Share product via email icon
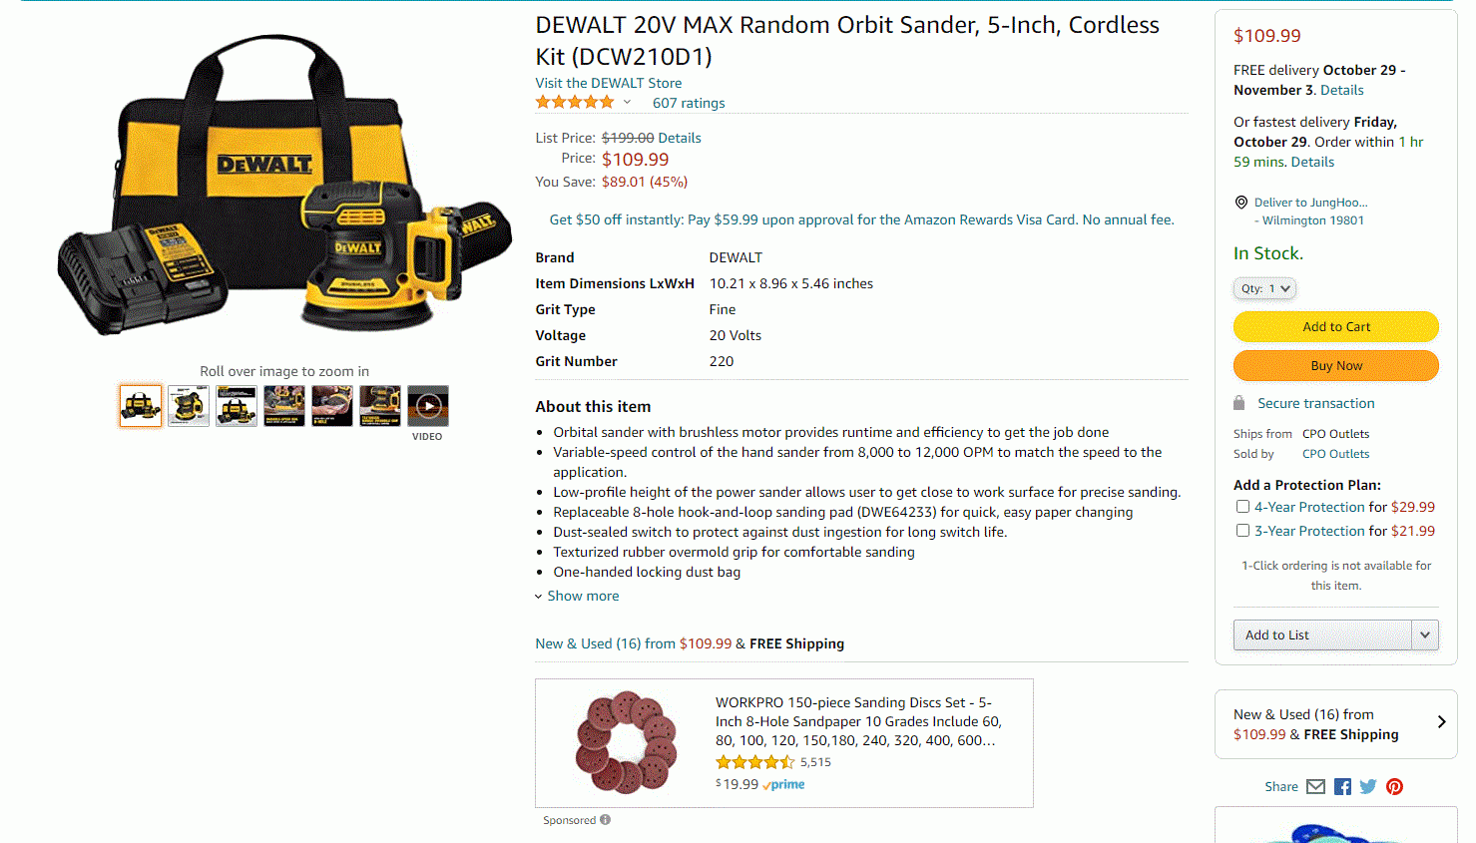1476x843 pixels. [x=1315, y=786]
